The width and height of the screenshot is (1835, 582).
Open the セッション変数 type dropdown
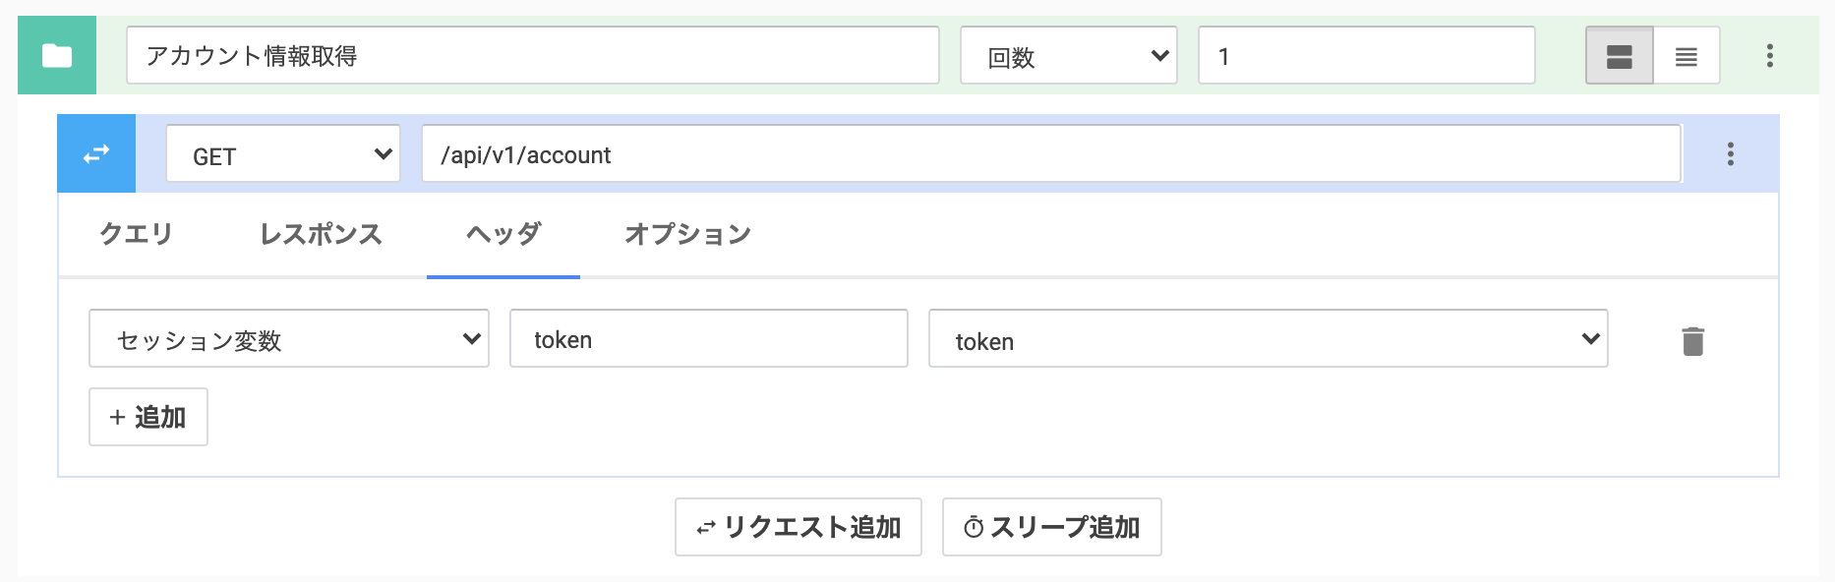click(288, 339)
